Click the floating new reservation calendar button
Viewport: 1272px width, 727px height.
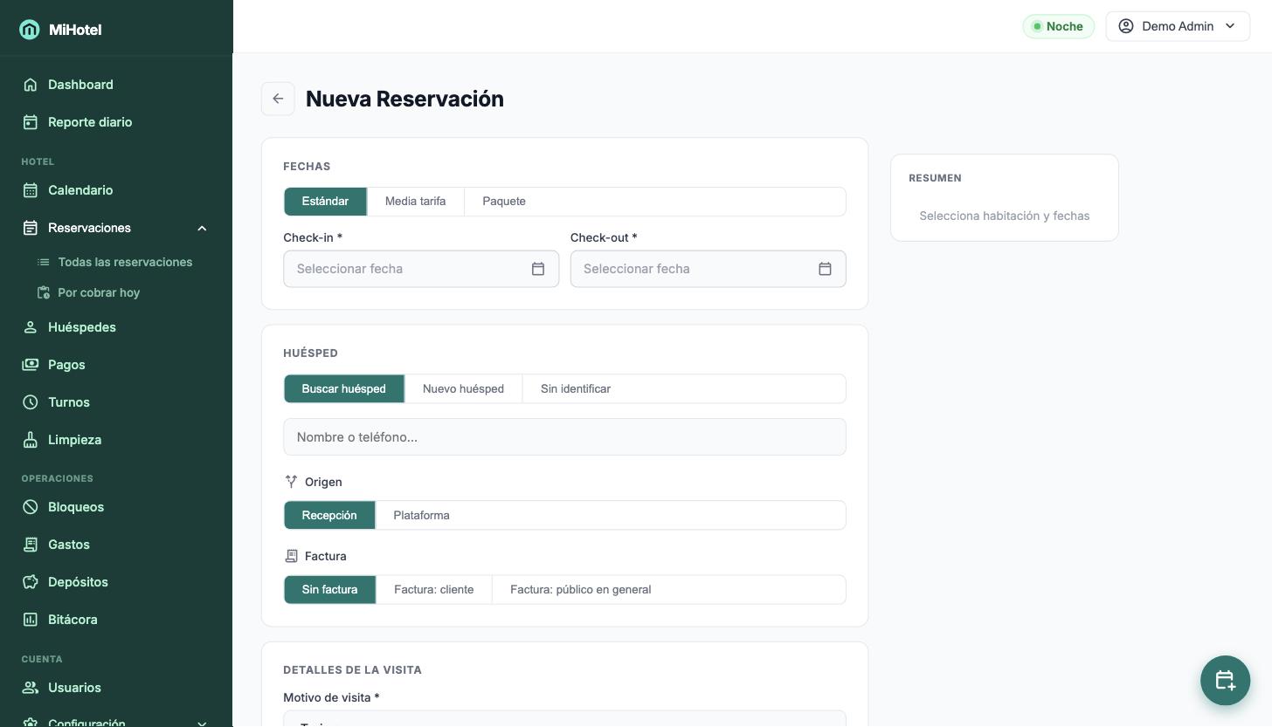coord(1225,680)
